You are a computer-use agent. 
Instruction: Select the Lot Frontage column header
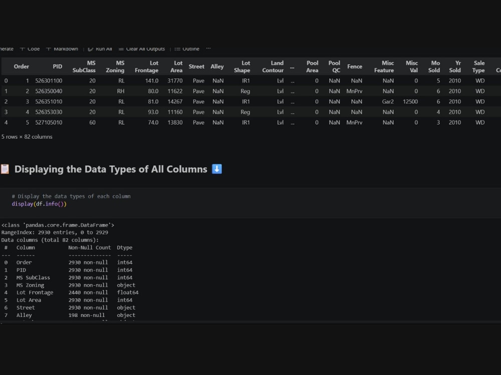coord(147,66)
